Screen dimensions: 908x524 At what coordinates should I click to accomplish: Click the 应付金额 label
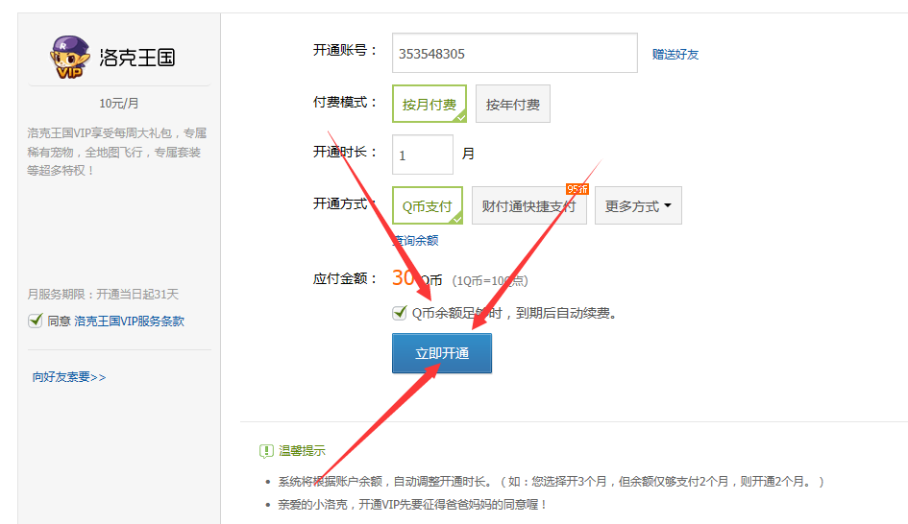pos(345,278)
